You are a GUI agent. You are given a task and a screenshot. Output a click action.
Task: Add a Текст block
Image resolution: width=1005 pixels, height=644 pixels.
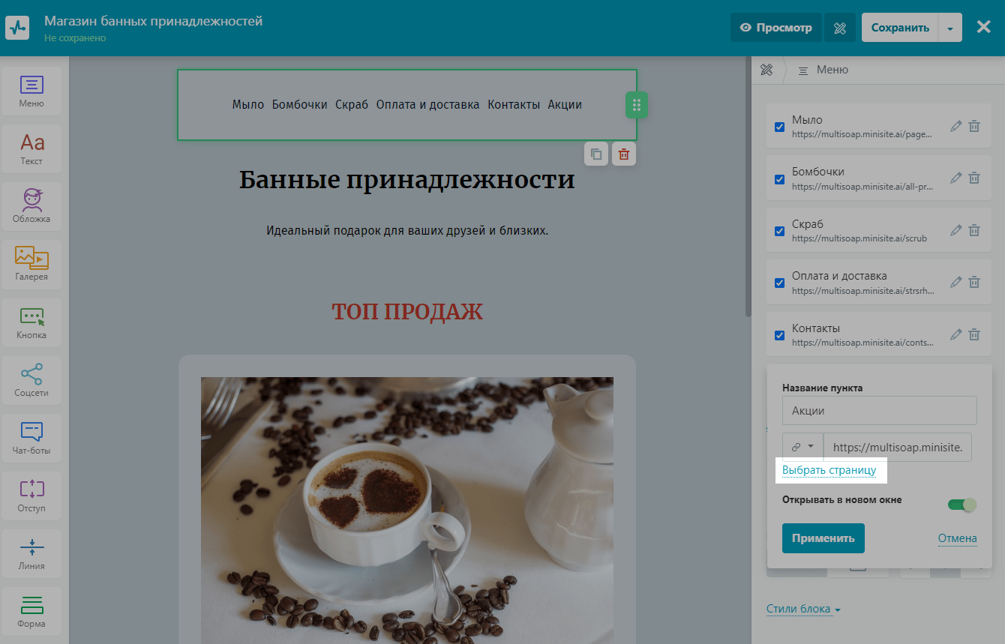pos(31,148)
